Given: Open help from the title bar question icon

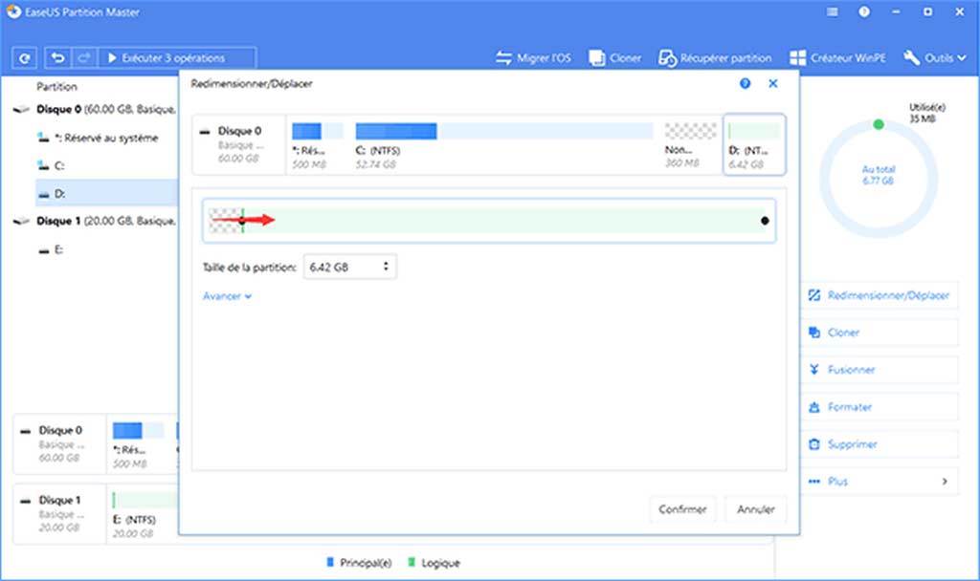Looking at the screenshot, I should click(x=864, y=11).
